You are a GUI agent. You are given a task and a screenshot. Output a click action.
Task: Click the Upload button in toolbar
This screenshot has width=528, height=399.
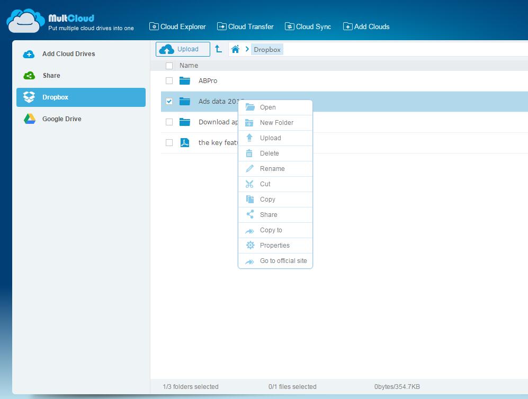(x=183, y=49)
